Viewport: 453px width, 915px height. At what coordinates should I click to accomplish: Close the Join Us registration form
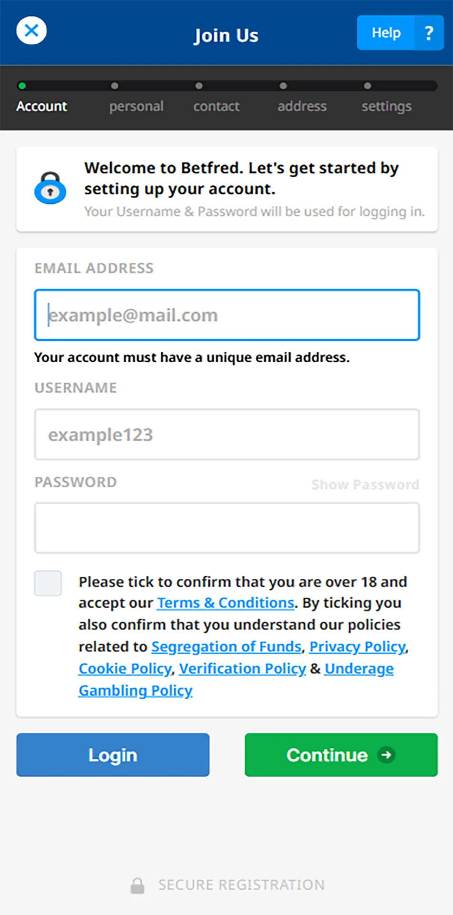coord(31,31)
